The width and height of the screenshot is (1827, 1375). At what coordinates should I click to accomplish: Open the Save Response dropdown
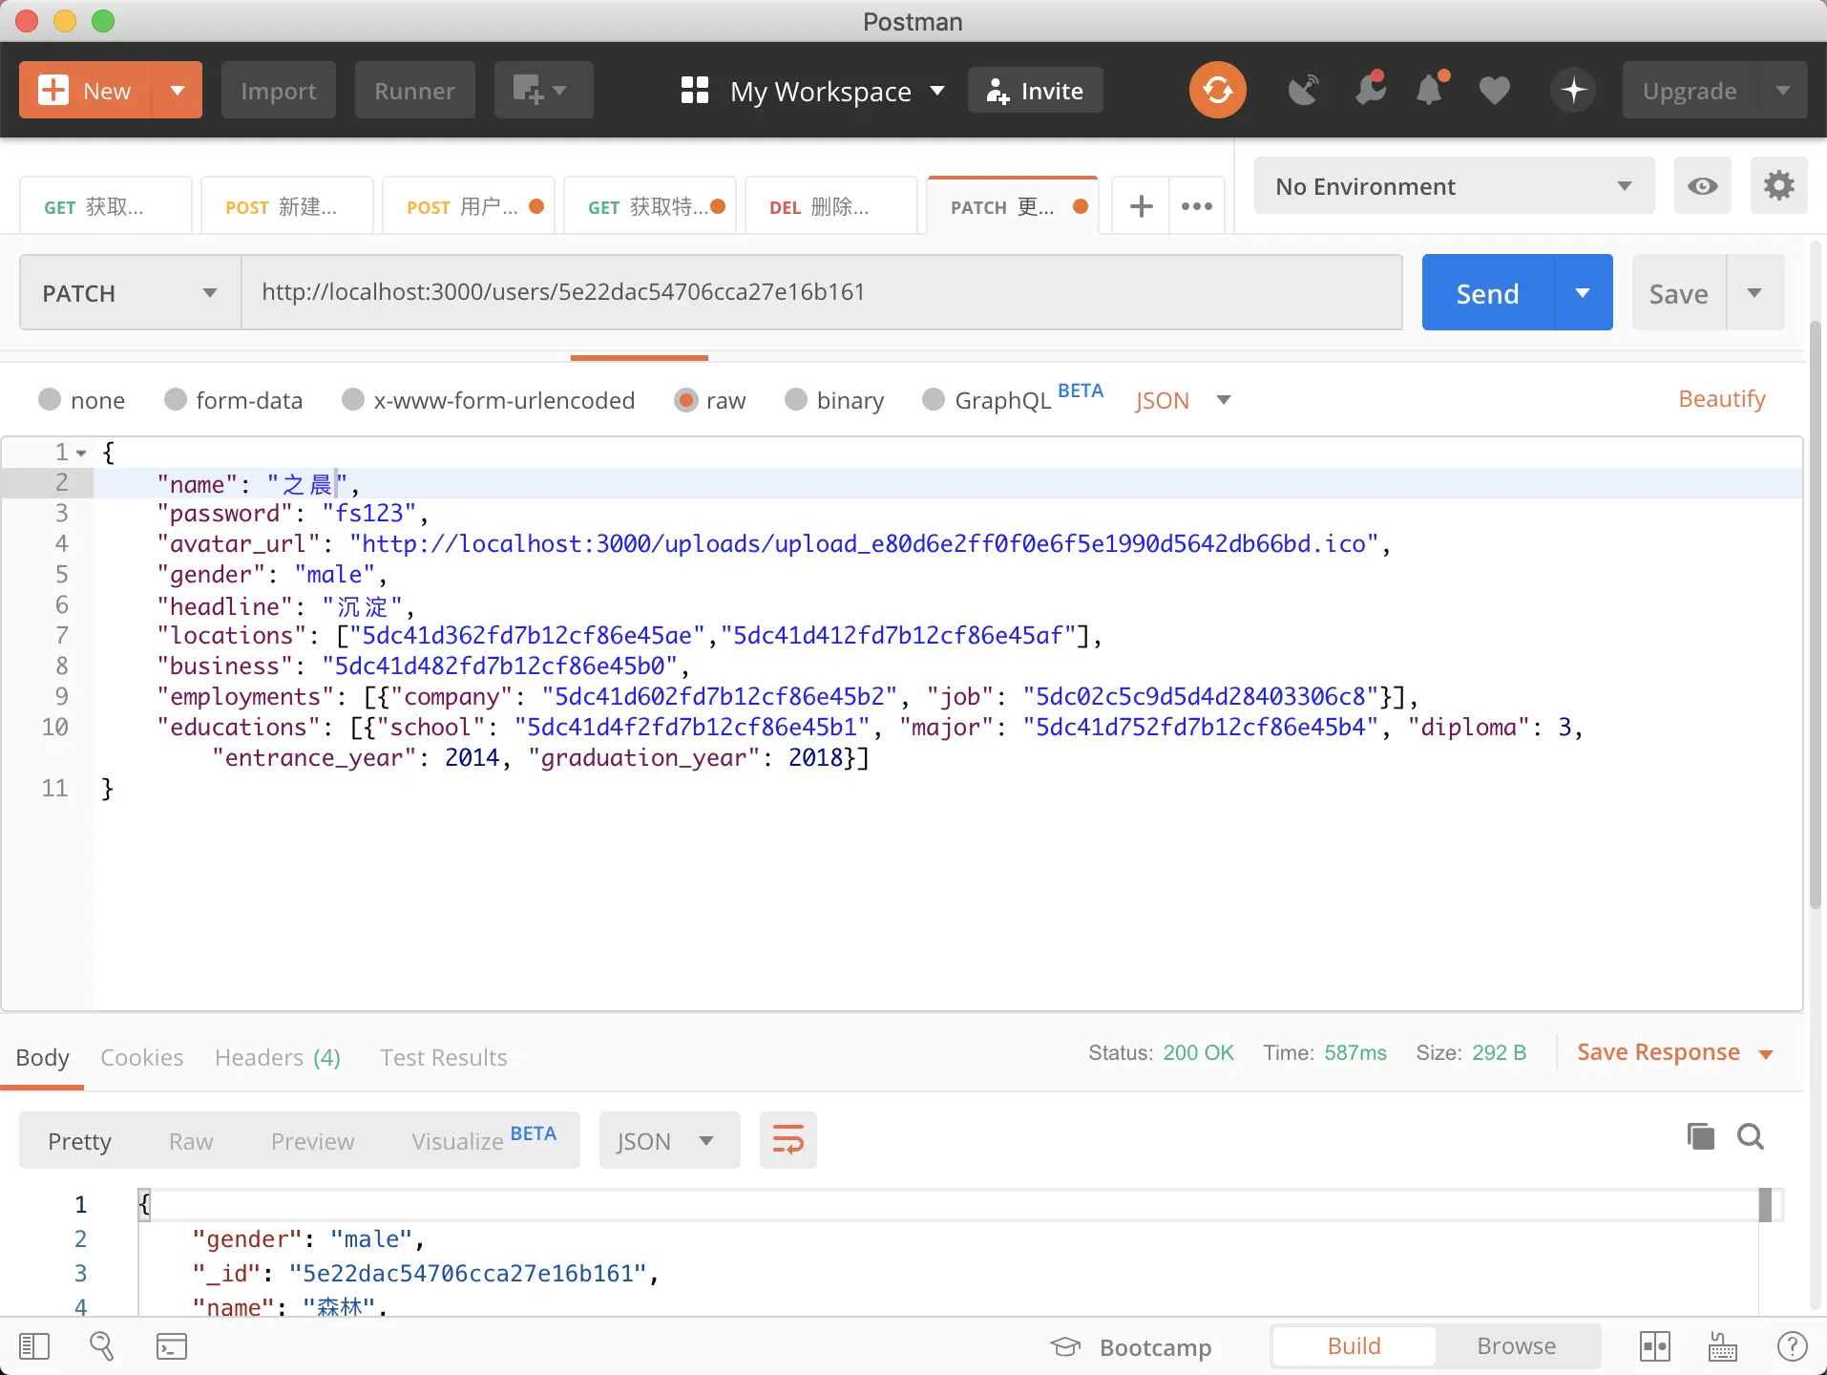click(x=1674, y=1052)
